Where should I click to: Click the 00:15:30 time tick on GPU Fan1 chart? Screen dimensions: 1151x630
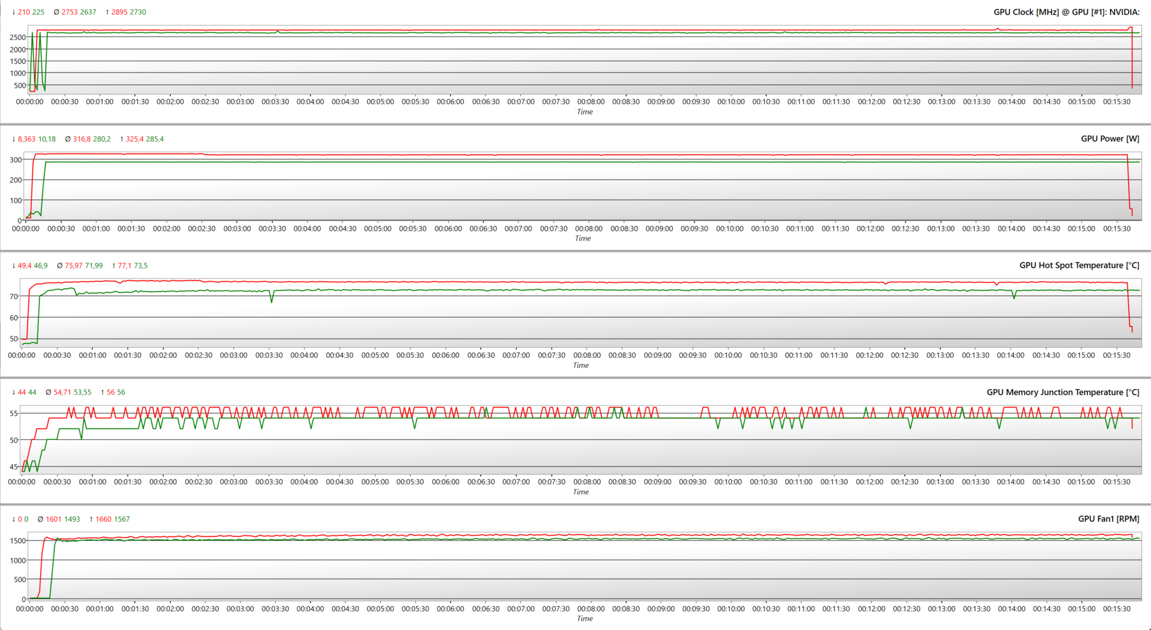point(1117,609)
